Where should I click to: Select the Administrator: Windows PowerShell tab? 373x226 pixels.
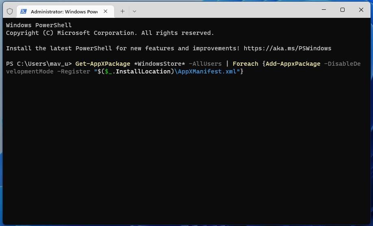pyautogui.click(x=65, y=11)
